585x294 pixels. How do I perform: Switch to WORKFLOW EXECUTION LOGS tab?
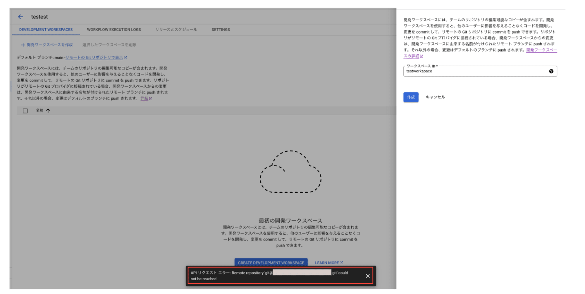coord(114,30)
